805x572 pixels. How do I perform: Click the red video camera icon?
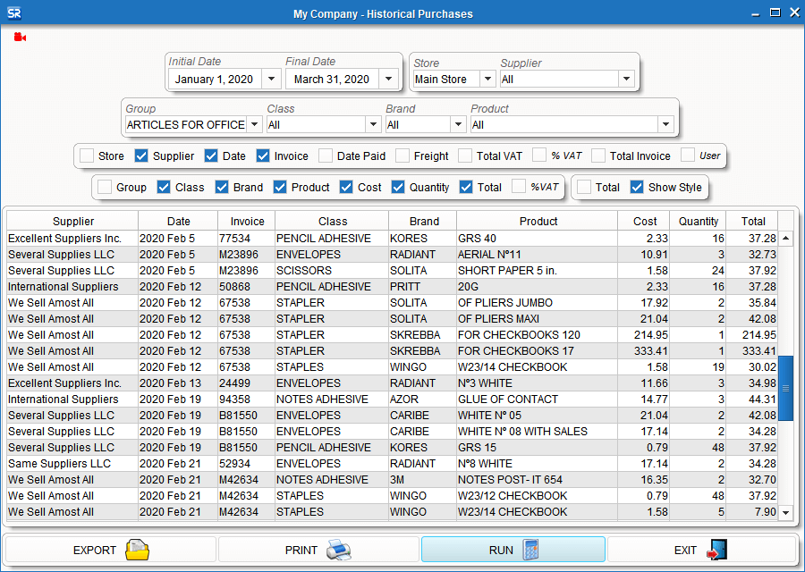click(20, 37)
